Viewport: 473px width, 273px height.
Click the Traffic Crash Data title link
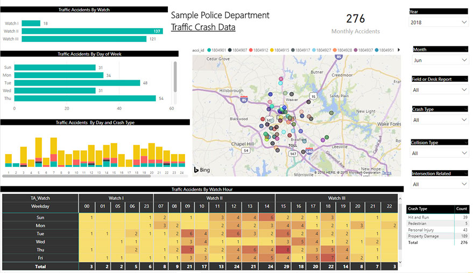203,27
